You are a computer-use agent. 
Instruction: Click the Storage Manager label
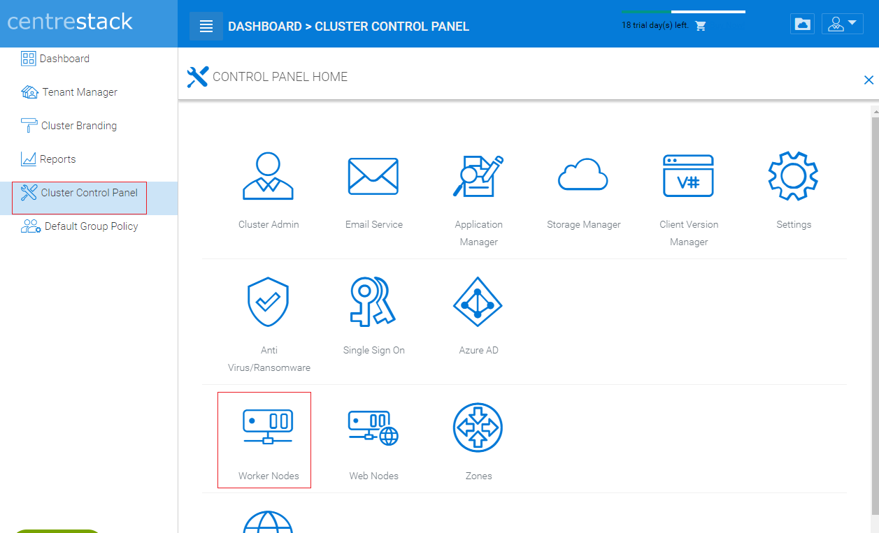click(584, 225)
